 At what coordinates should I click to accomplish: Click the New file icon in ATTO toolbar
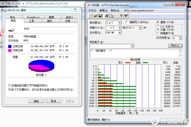point(91,16)
